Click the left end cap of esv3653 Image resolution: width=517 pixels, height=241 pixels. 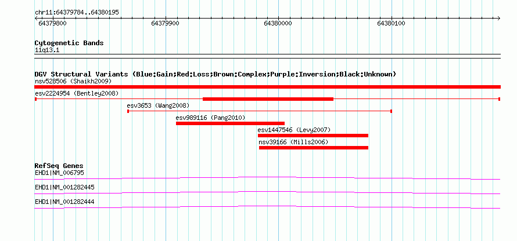coord(128,111)
